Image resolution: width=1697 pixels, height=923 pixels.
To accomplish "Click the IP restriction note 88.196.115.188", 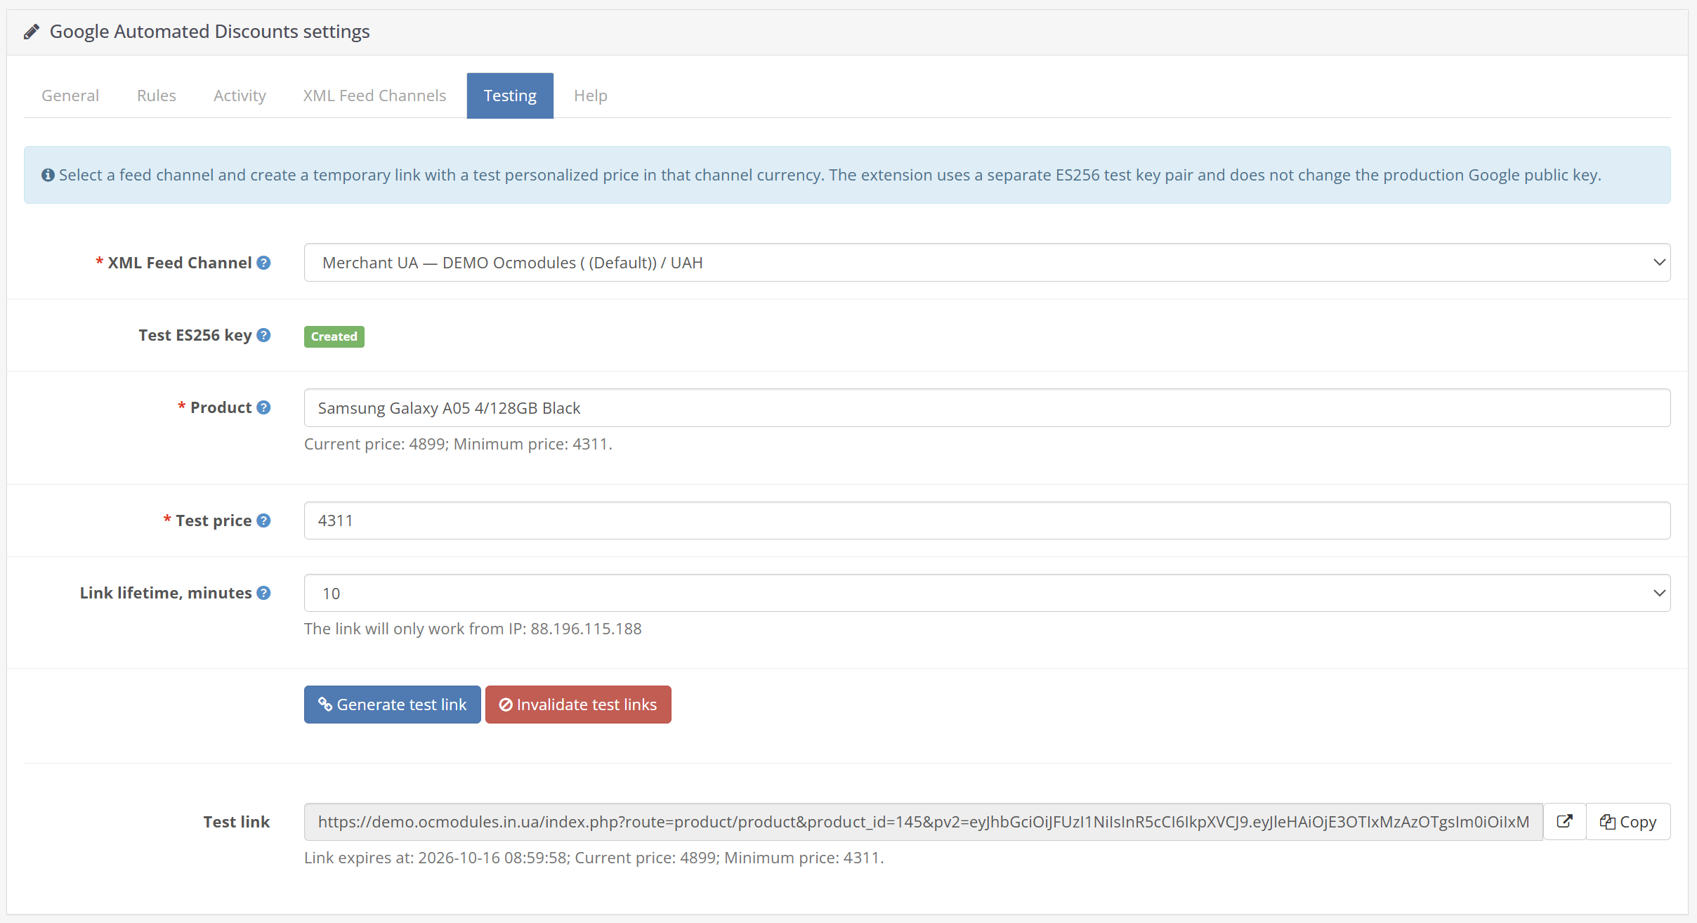I will 473,629.
